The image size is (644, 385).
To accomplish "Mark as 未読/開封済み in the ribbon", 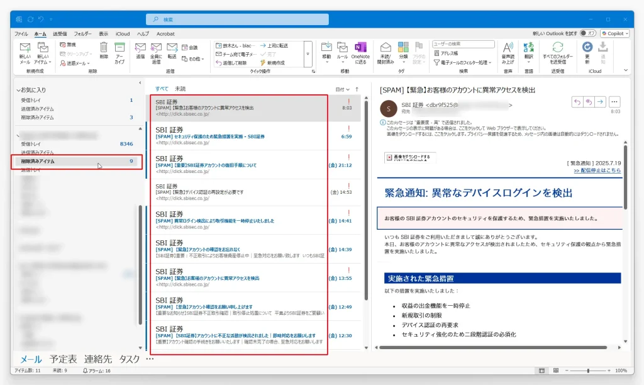I will 386,53.
